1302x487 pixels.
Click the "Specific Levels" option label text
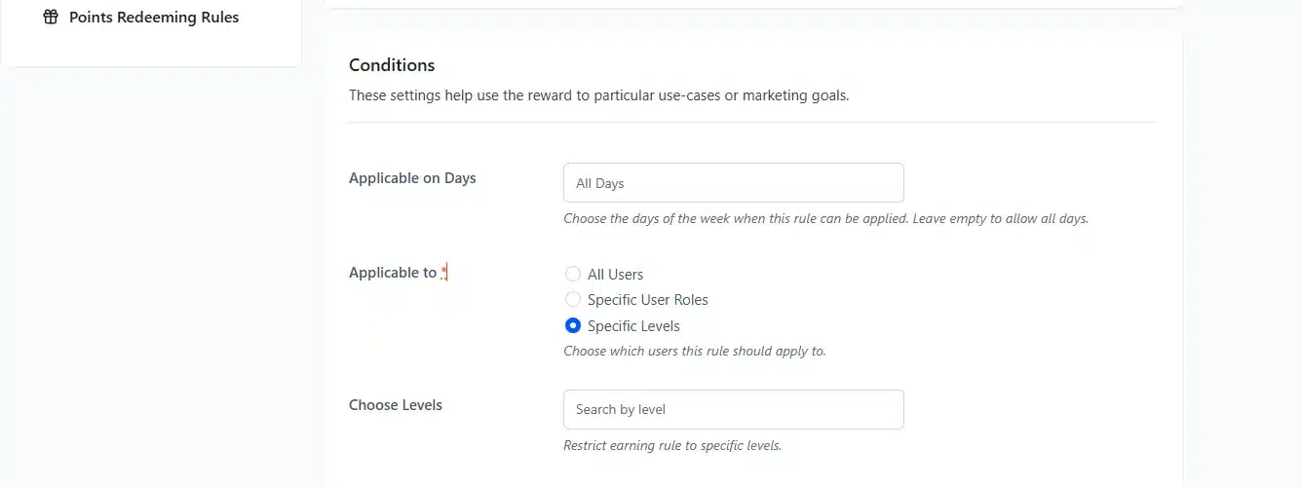tap(633, 326)
